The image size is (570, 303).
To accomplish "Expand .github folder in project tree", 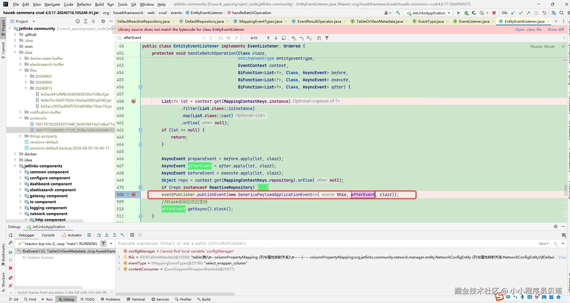I will click(x=15, y=34).
